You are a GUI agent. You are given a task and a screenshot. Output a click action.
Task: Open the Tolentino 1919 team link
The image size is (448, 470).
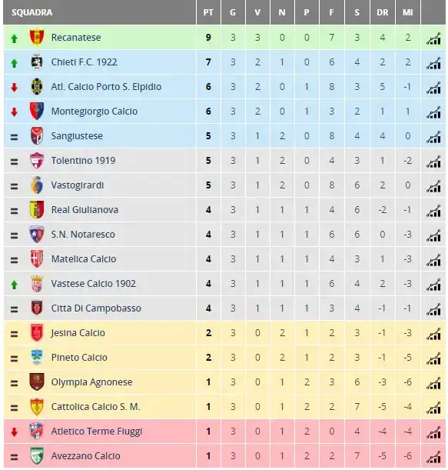point(83,160)
